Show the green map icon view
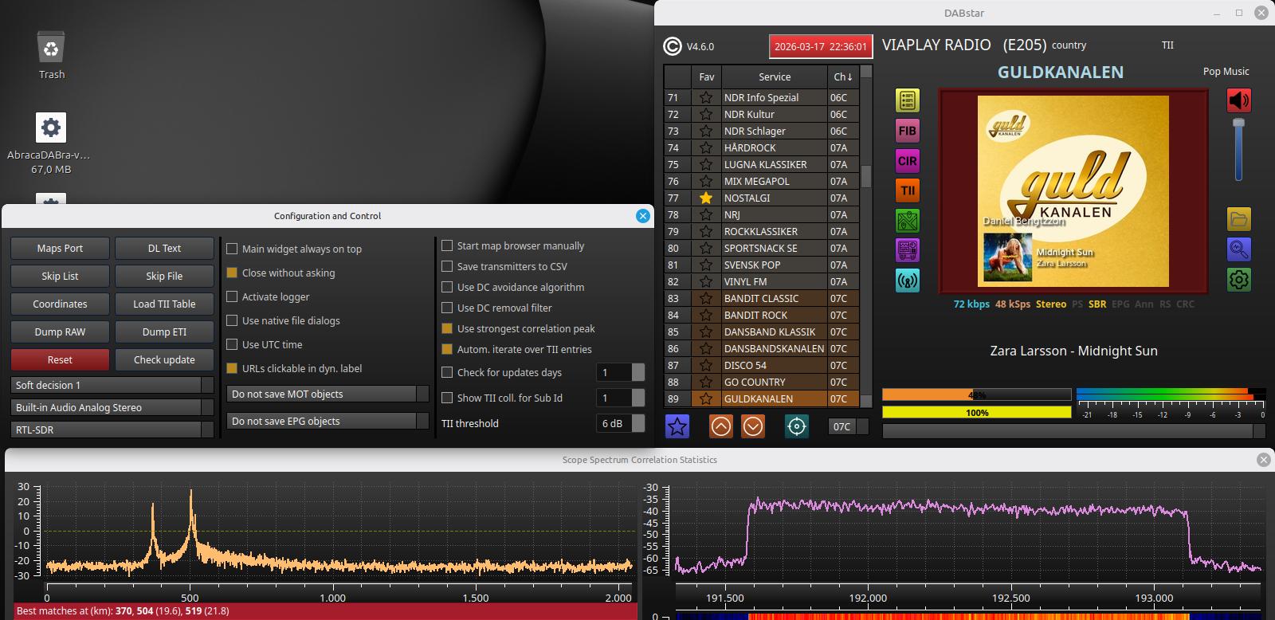1275x620 pixels. coord(907,220)
